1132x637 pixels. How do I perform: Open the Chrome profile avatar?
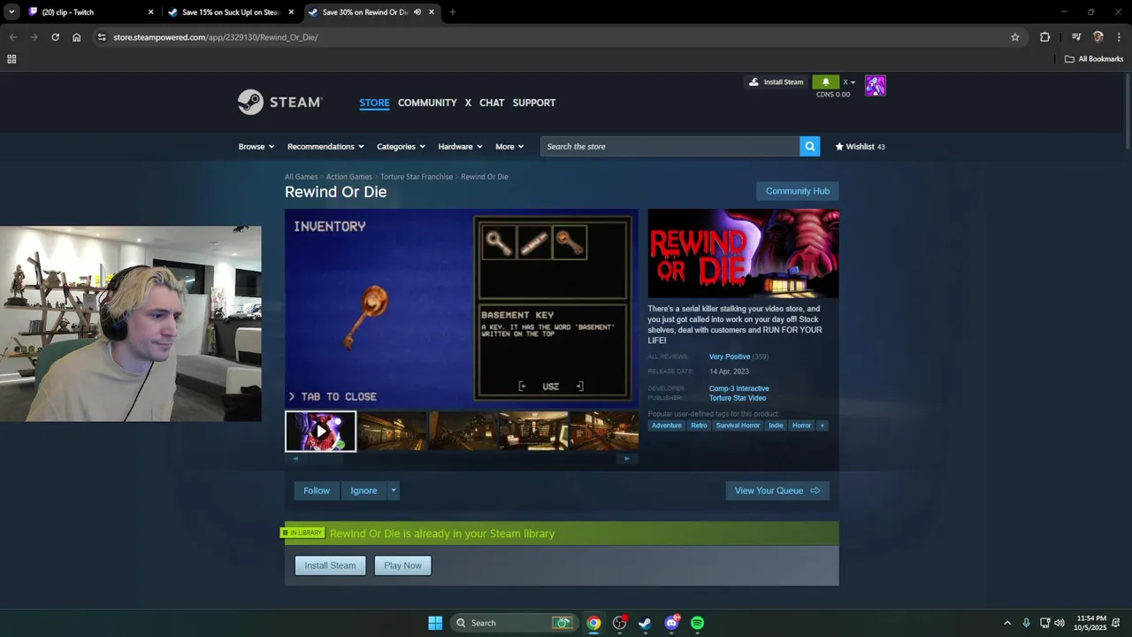point(1098,37)
